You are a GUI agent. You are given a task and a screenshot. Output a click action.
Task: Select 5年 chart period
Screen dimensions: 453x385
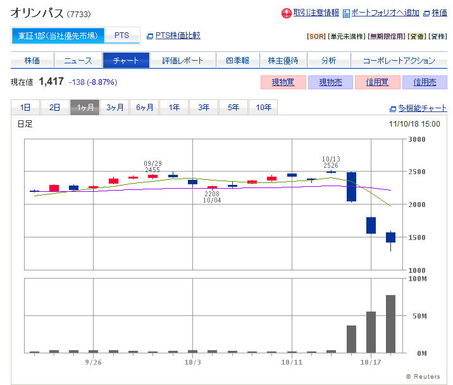point(233,107)
